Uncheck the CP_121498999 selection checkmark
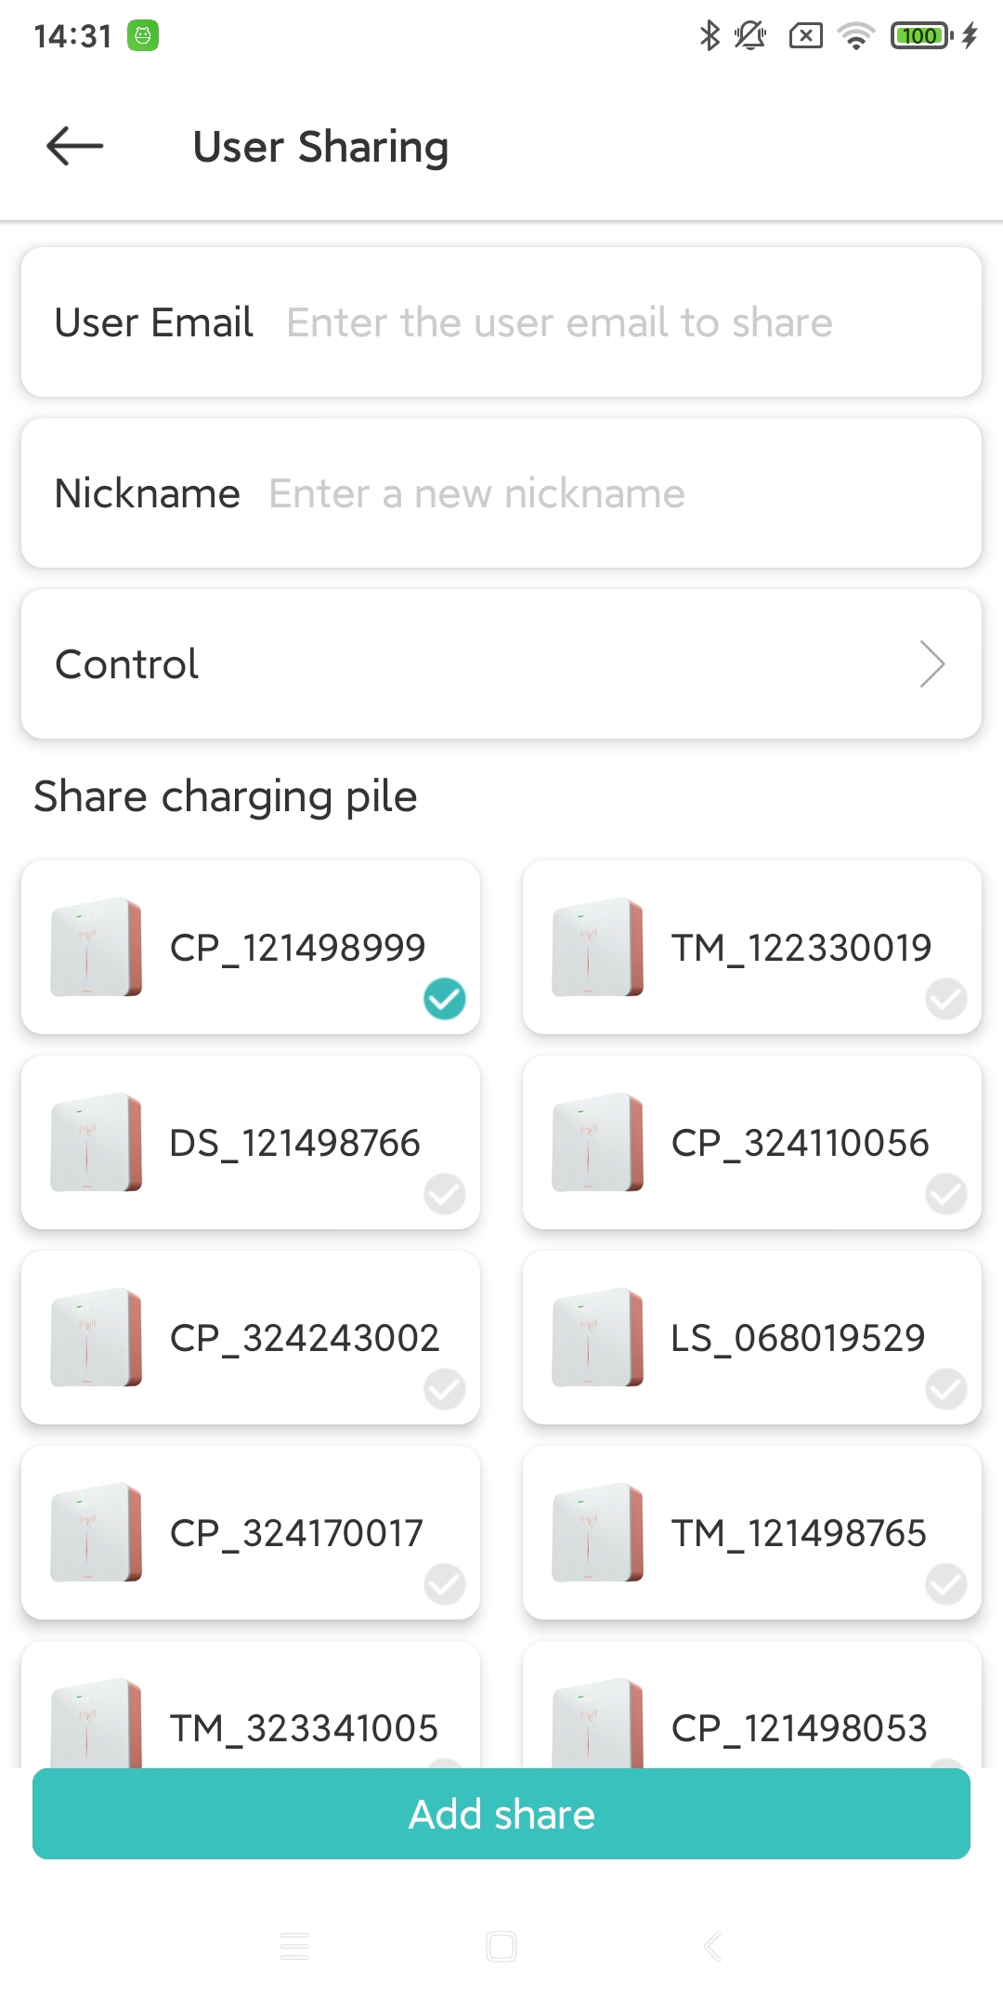1003x2007 pixels. tap(445, 999)
